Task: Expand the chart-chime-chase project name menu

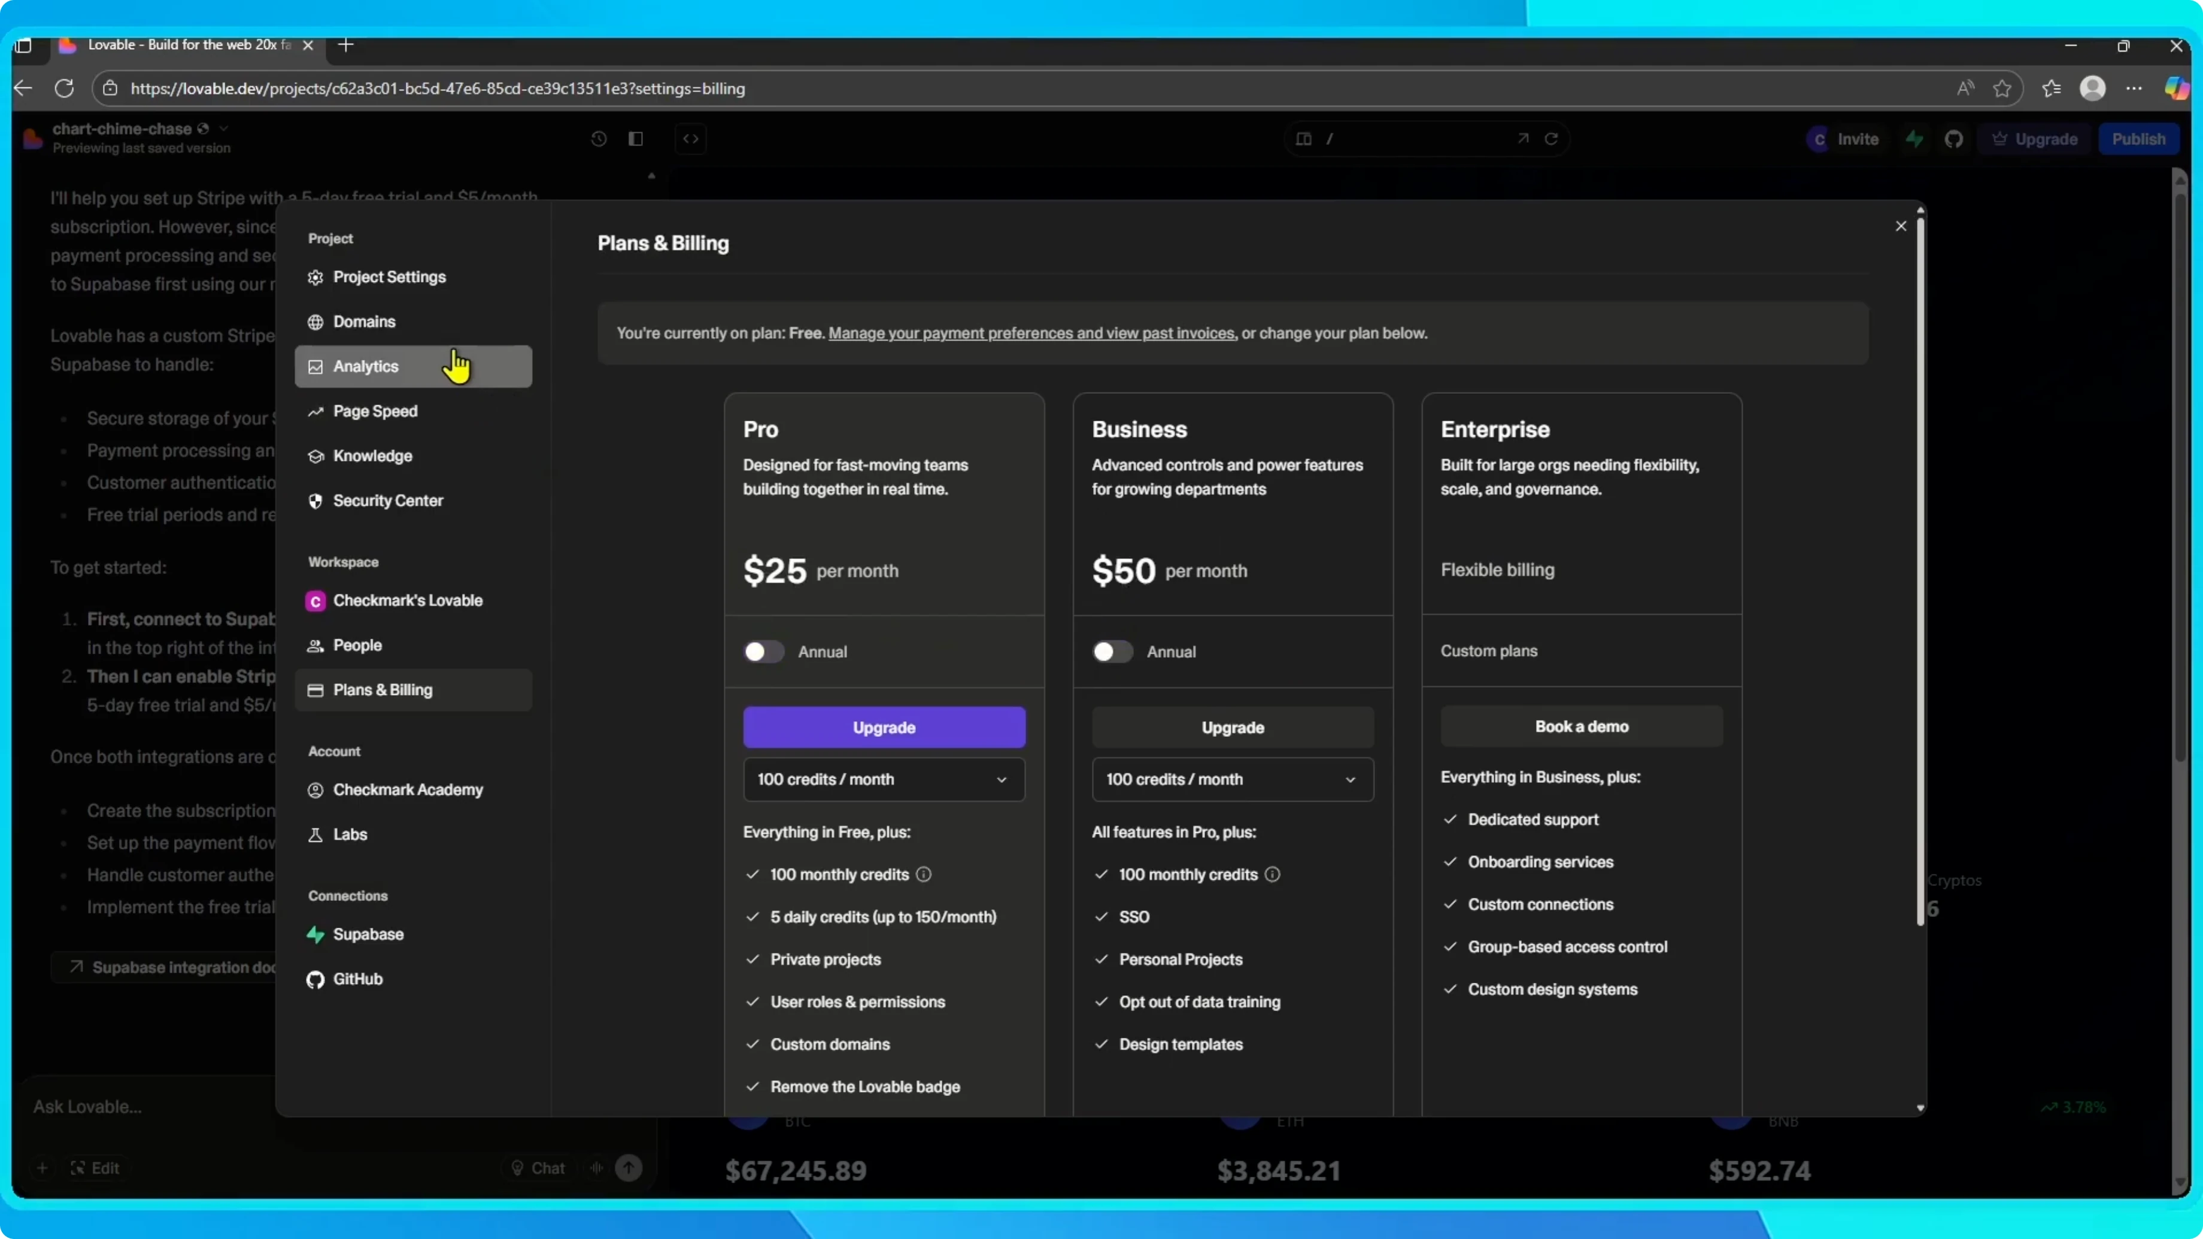Action: [x=223, y=128]
